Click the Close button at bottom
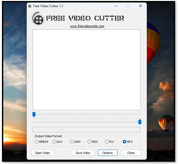This screenshot has height=164, width=178. point(131,153)
